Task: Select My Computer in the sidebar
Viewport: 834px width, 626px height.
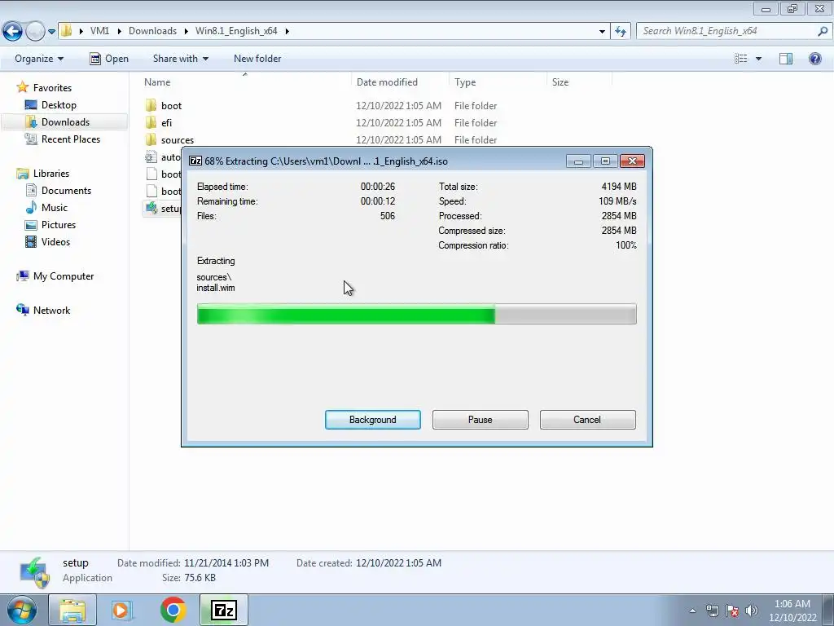Action: point(64,276)
